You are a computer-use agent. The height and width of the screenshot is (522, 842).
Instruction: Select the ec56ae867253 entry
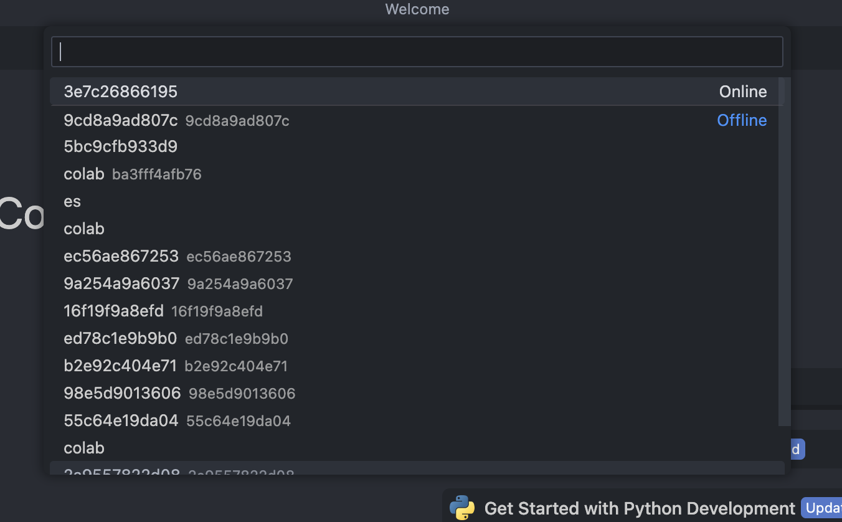[x=121, y=256]
